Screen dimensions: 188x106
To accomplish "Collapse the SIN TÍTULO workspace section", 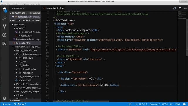I will click(x=11, y=21).
